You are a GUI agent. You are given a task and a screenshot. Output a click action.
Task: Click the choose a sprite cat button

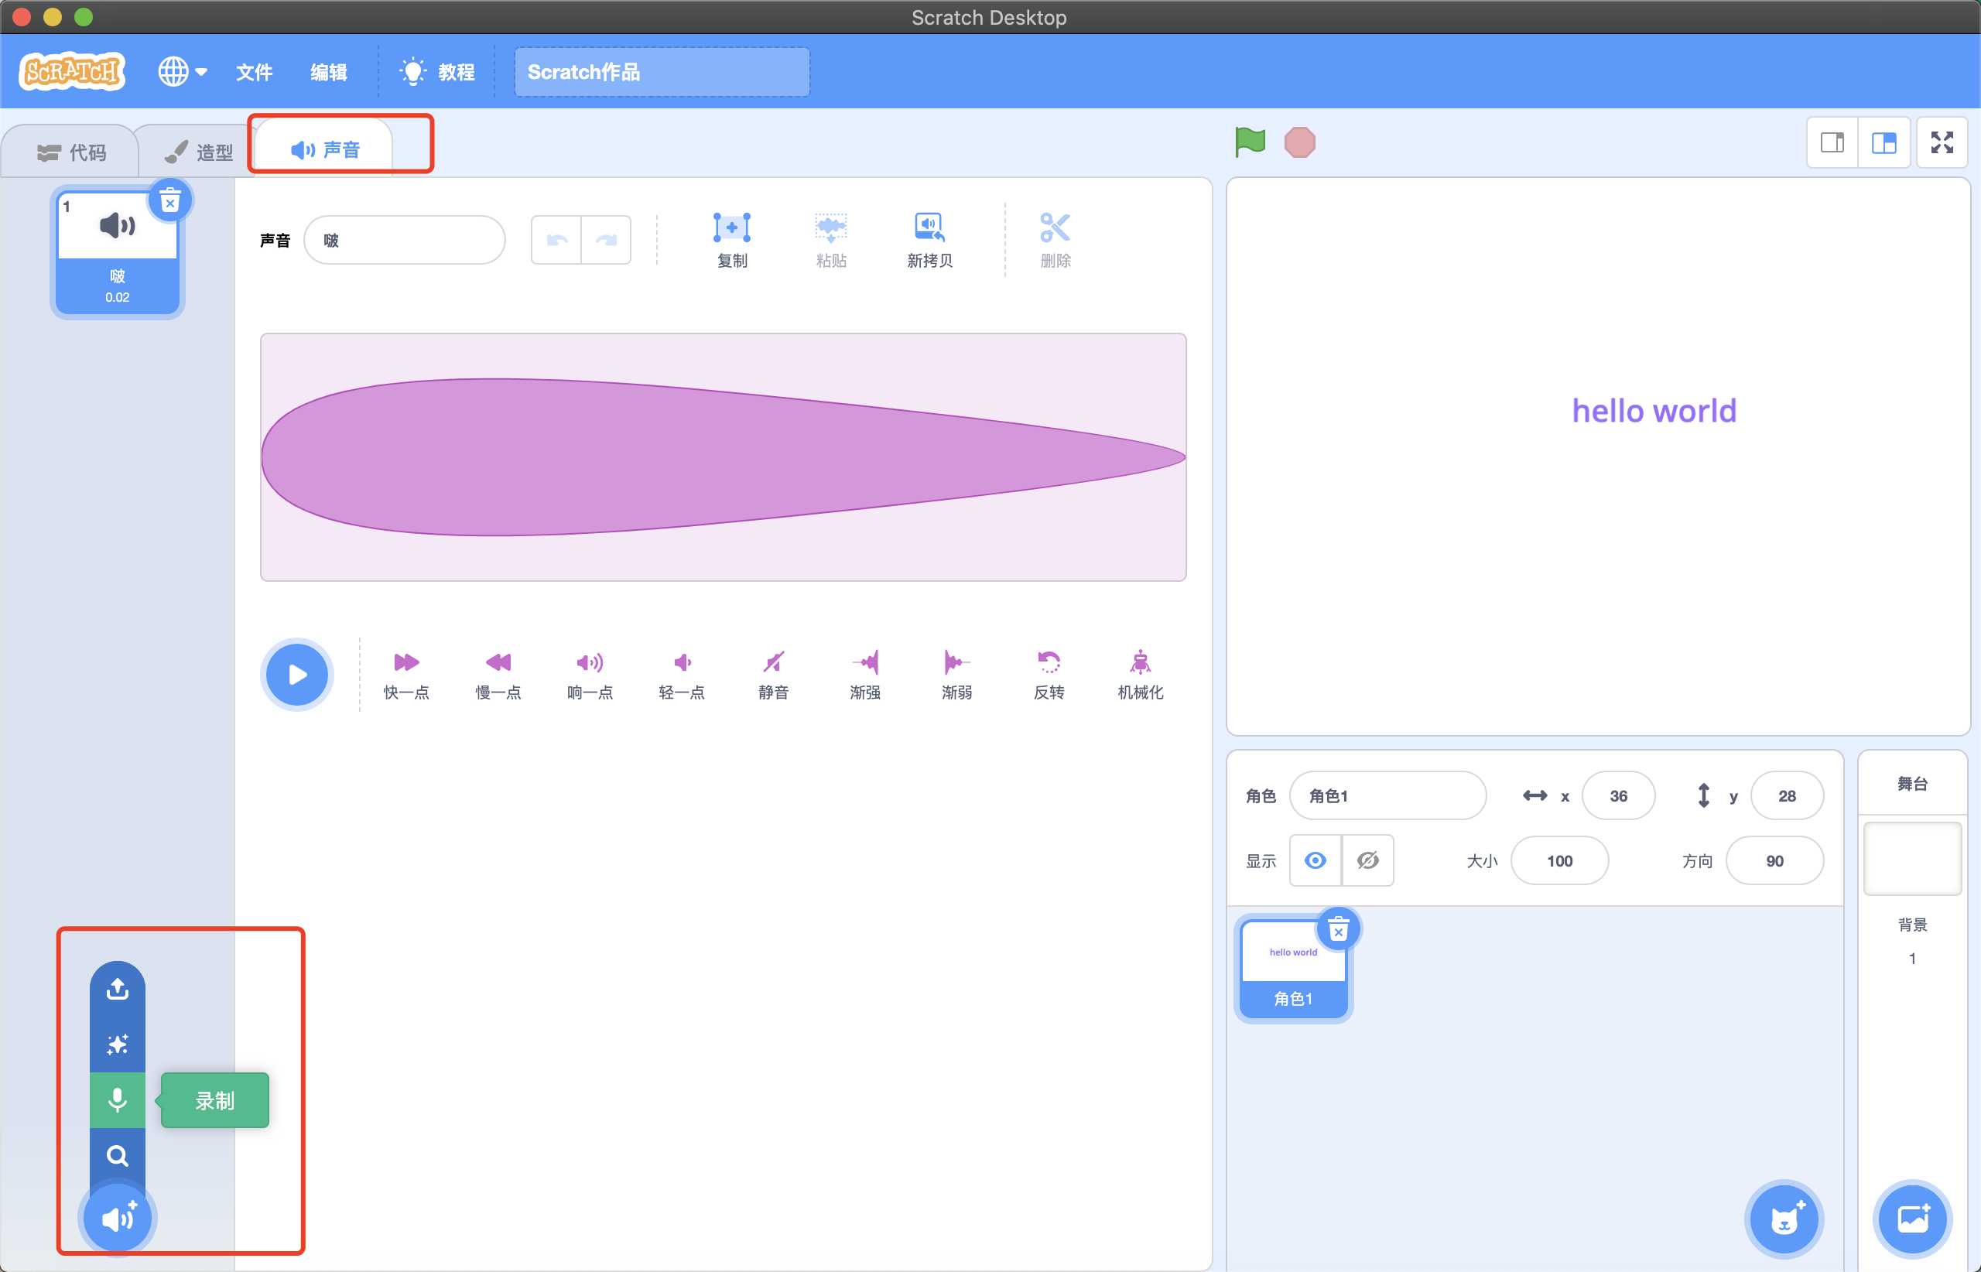pos(1784,1219)
